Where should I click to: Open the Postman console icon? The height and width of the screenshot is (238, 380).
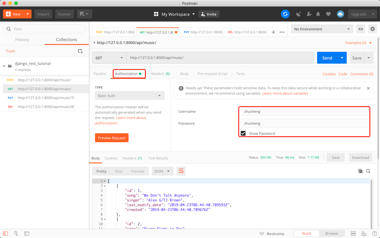[26, 234]
